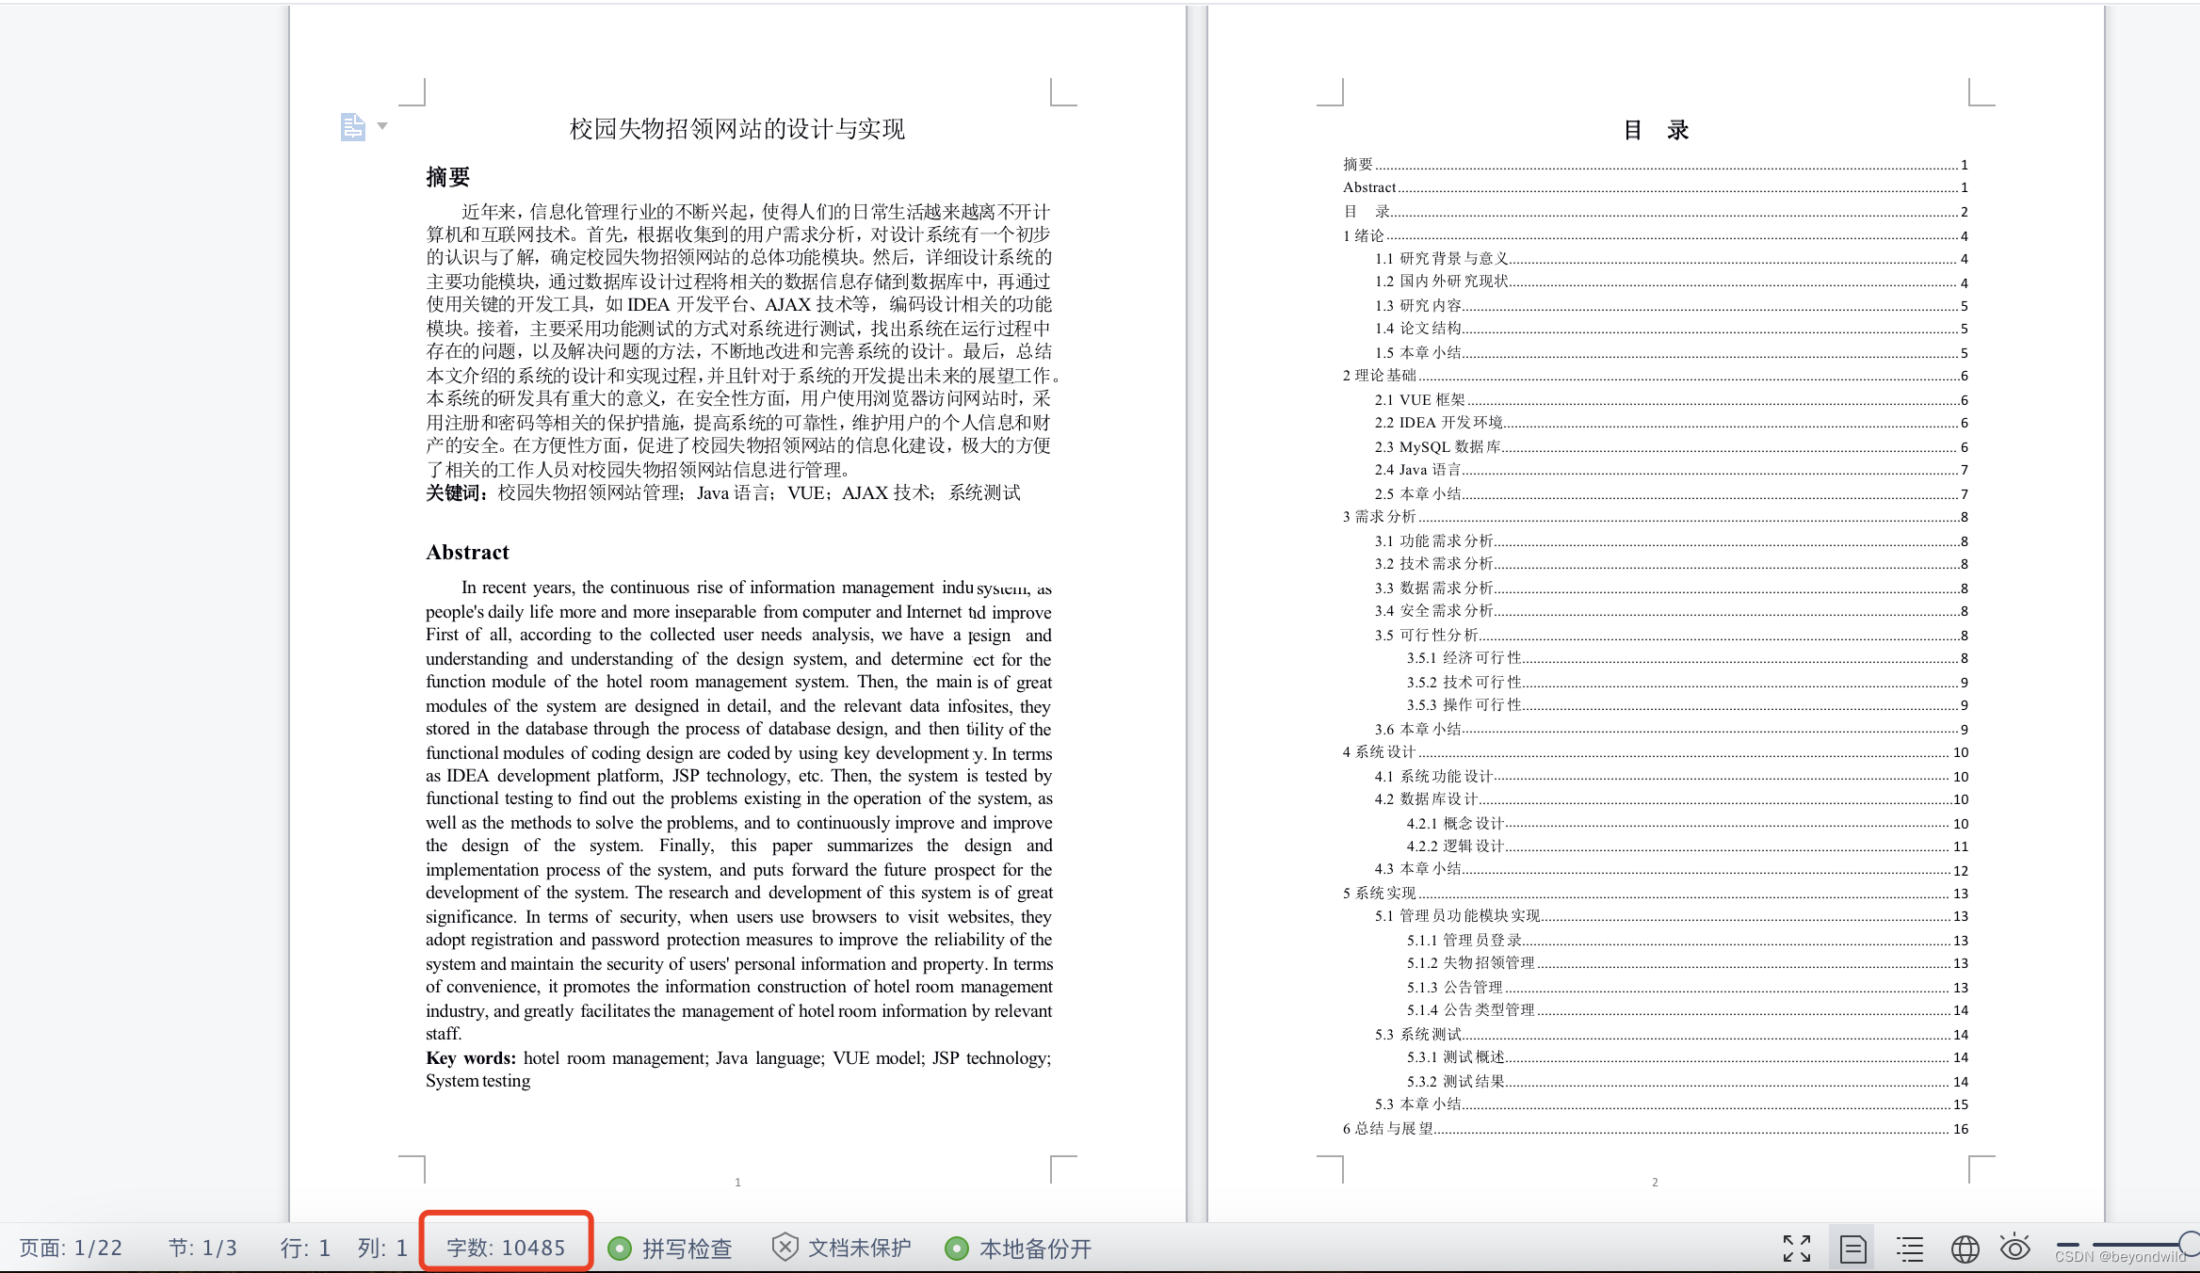This screenshot has height=1273, width=2200.
Task: Open TOC entry 5.1.2 失物招领管理
Action: point(1471,963)
